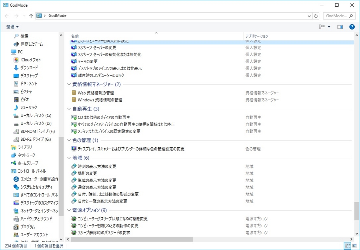Select 離席時のコンピューターのロック row
The height and width of the screenshot is (250, 360).
point(212,75)
